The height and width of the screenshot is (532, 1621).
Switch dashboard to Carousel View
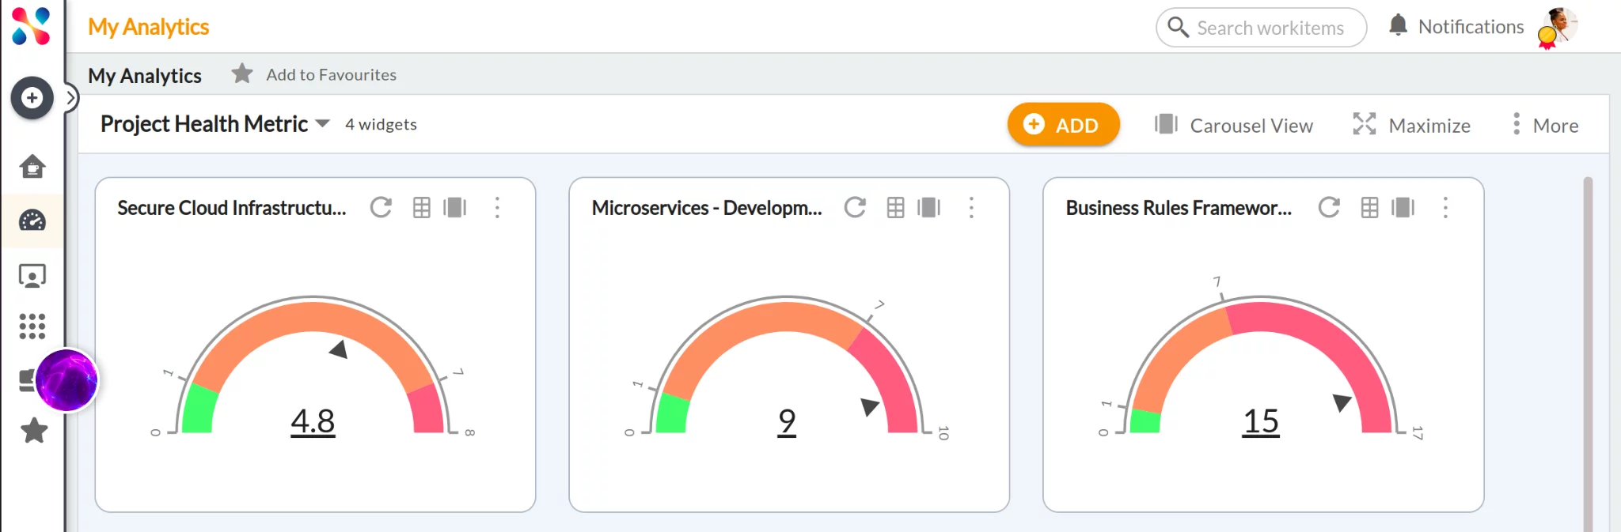point(1233,125)
